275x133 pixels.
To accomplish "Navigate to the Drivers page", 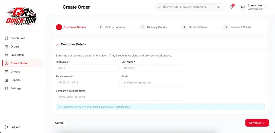I will tap(23, 72).
